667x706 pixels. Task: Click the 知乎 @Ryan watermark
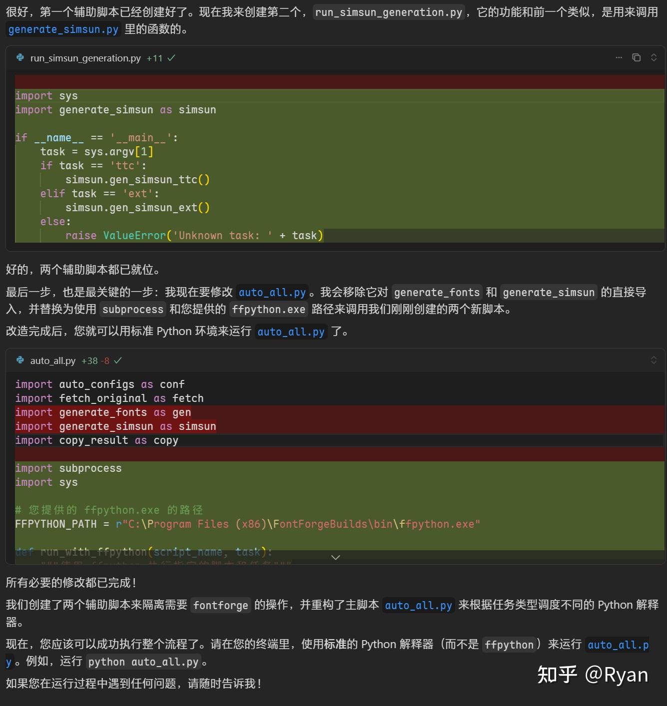click(592, 675)
